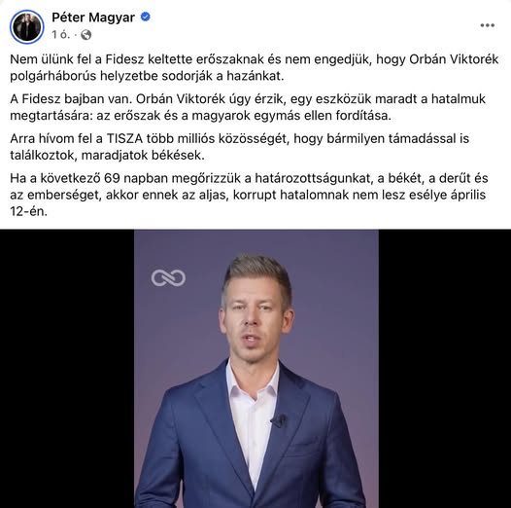Screen dimensions: 511x508
Task: Click the word 'polgárháborús' in the post
Action: tap(53, 76)
